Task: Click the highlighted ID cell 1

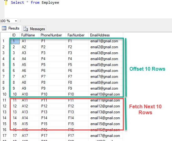Action: click(15, 41)
